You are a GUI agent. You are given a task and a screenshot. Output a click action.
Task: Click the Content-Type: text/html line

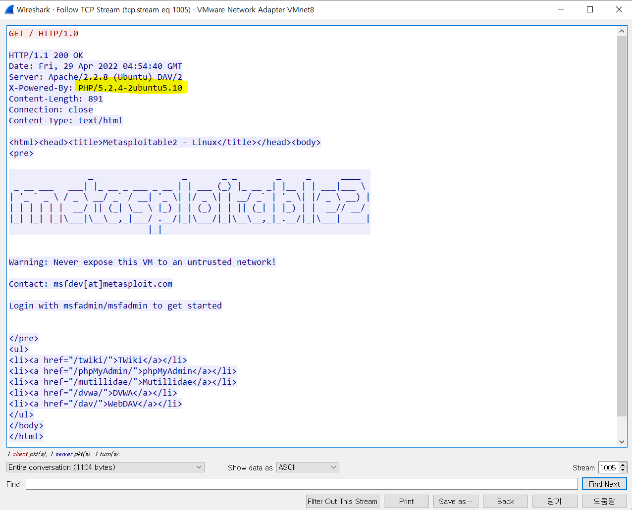[66, 120]
